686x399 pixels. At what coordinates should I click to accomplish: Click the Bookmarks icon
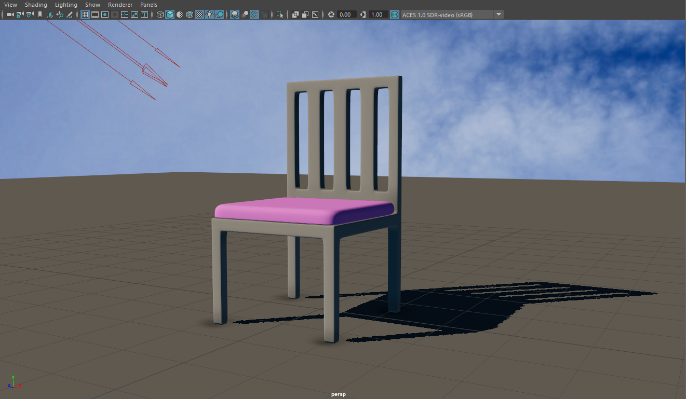coord(39,15)
